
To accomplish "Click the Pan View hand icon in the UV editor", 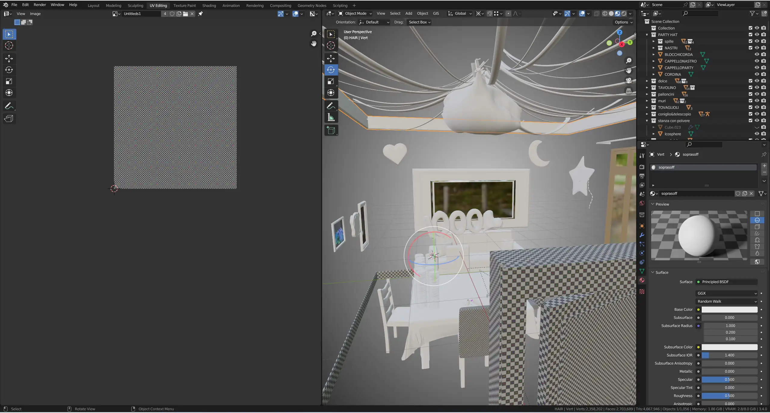I will pos(314,44).
